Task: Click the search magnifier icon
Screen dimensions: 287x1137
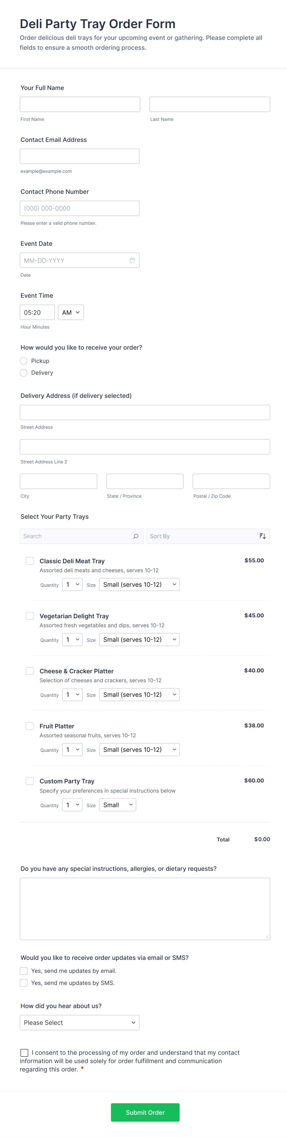Action: pyautogui.click(x=135, y=536)
